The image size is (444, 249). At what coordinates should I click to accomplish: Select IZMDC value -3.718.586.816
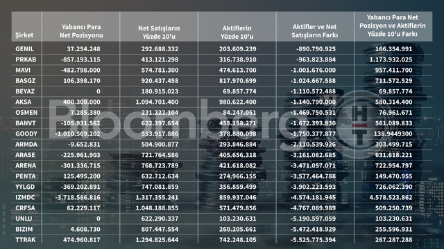78,197
